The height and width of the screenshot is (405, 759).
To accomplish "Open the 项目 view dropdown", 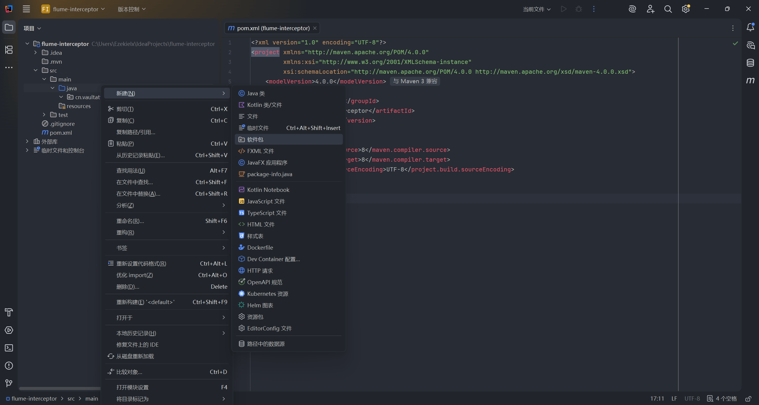I will point(32,28).
